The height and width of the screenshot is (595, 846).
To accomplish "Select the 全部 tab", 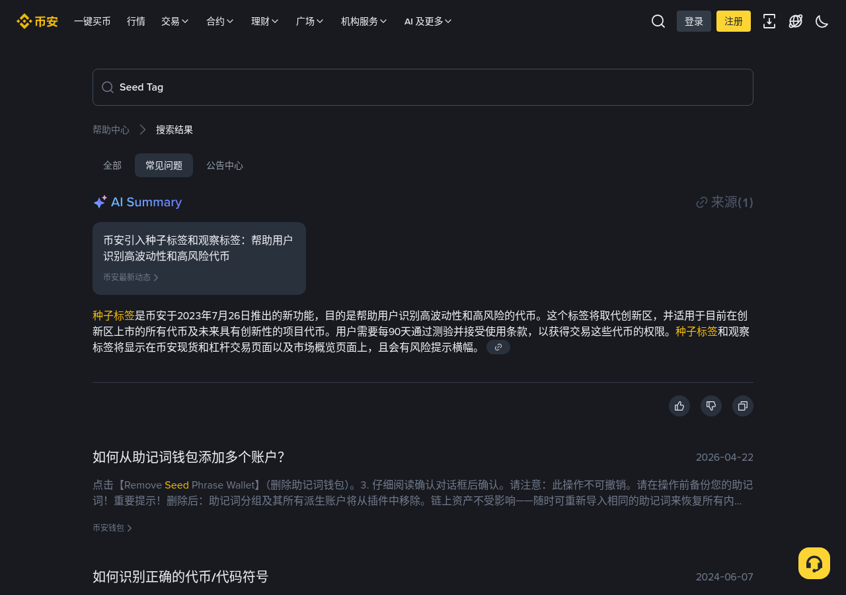I will tap(112, 165).
